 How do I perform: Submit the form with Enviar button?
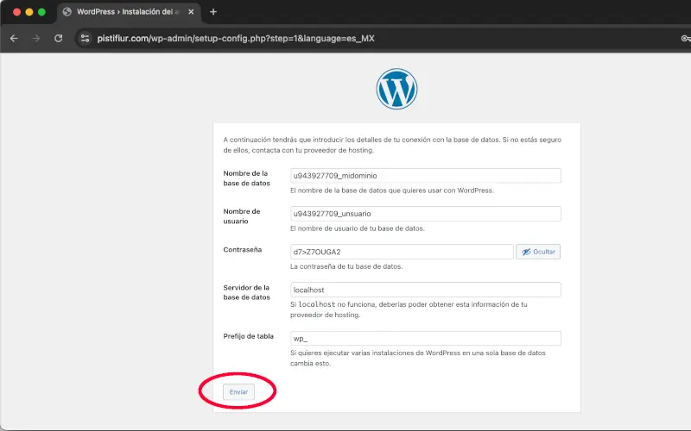(x=238, y=392)
